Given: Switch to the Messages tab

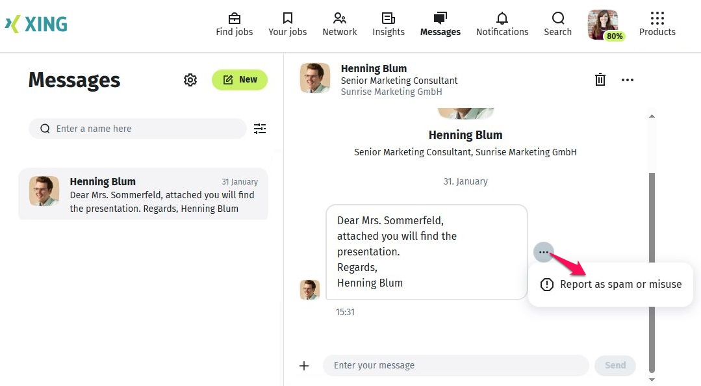Looking at the screenshot, I should (440, 25).
